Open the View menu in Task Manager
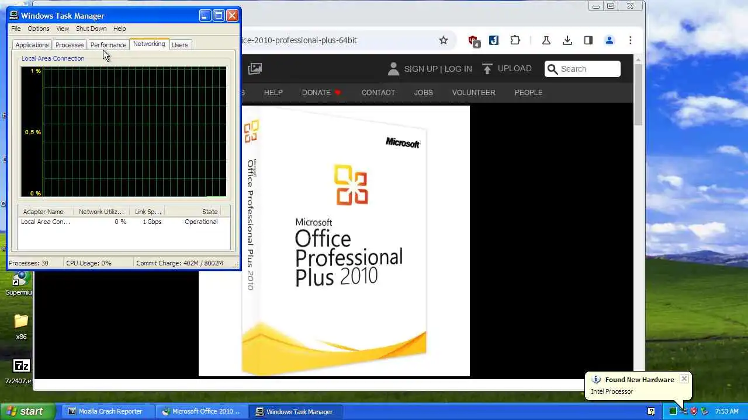Viewport: 748px width, 420px height. 63,29
